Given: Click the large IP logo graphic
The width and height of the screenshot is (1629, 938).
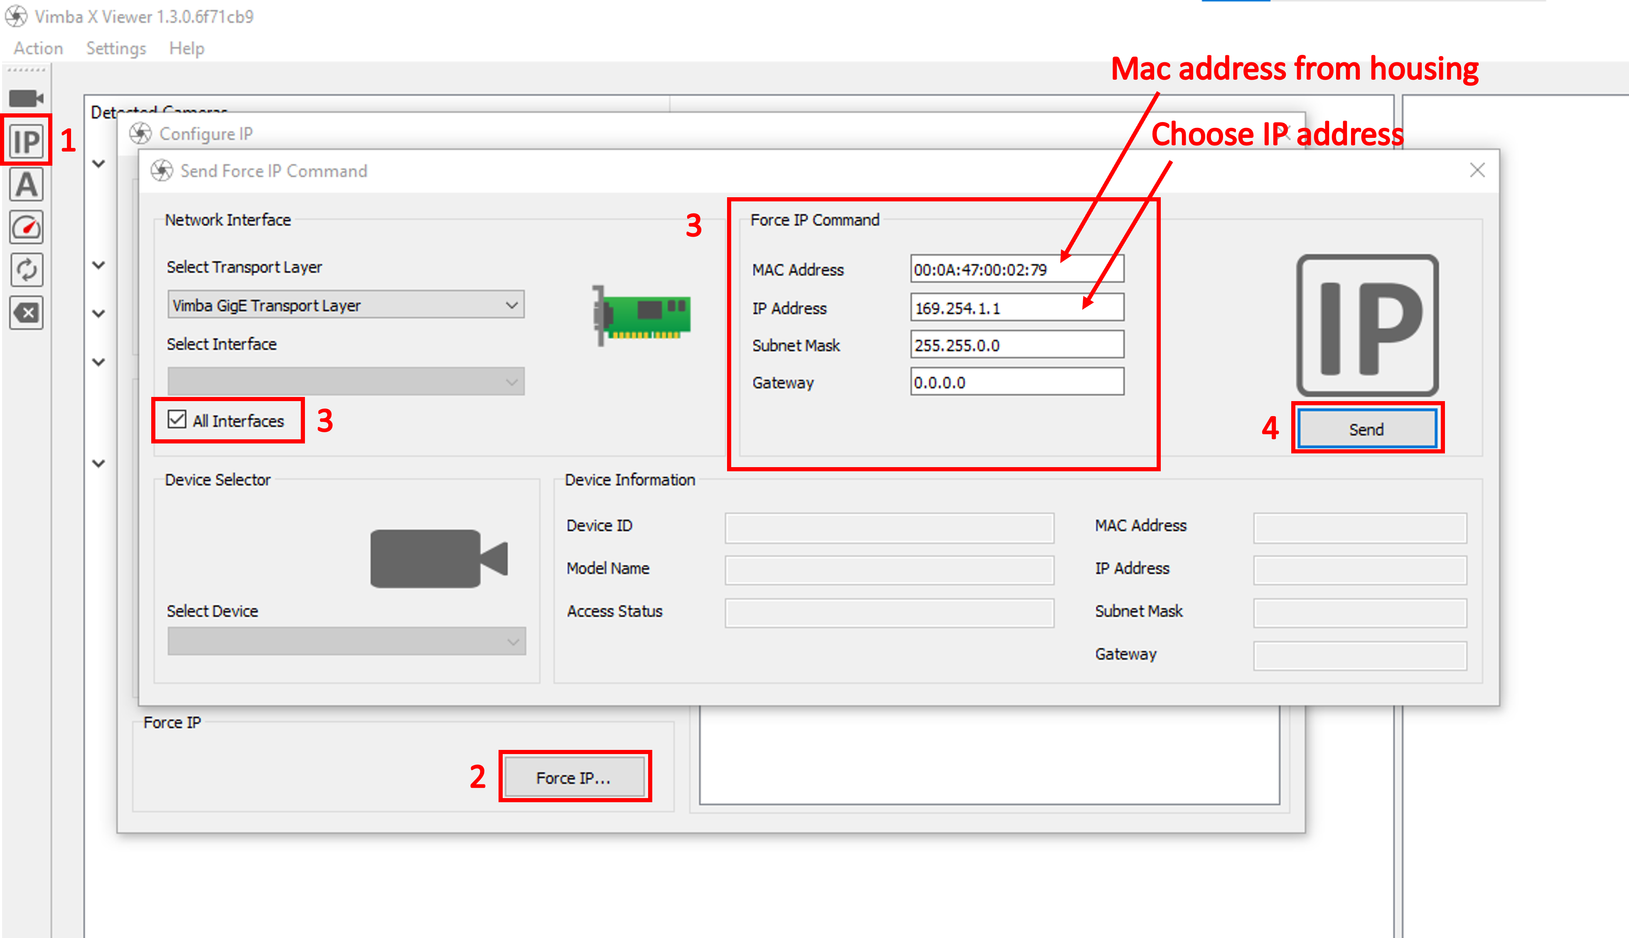Looking at the screenshot, I should coord(1367,326).
